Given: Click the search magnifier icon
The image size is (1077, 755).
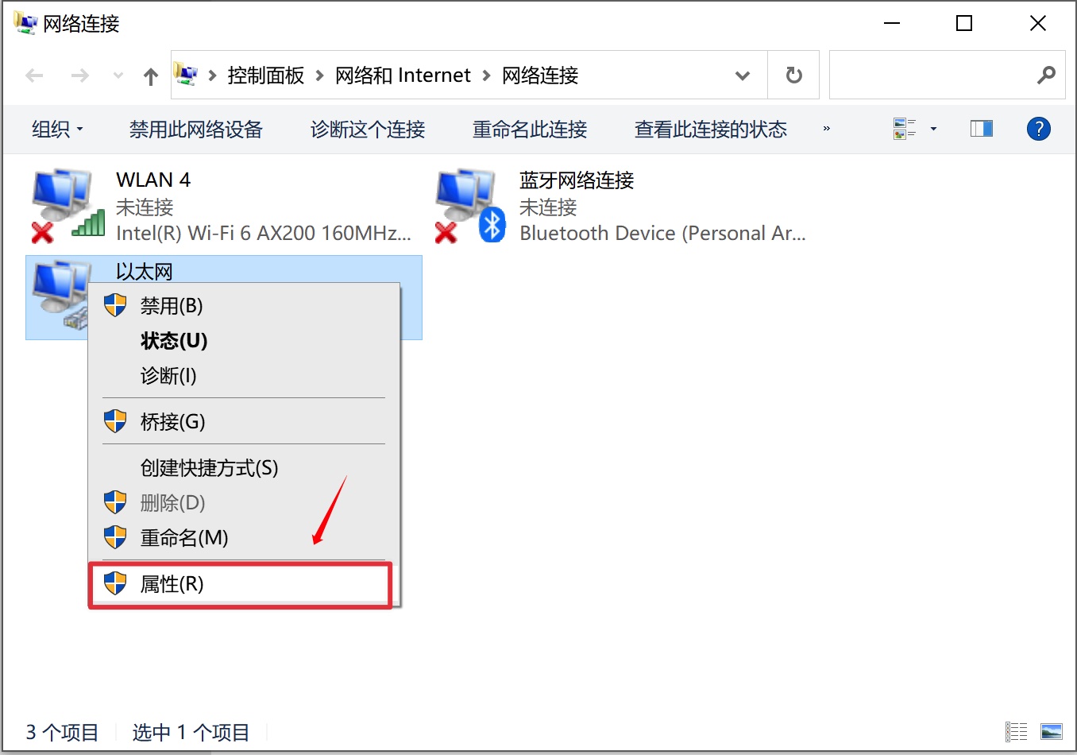Looking at the screenshot, I should tap(1046, 75).
